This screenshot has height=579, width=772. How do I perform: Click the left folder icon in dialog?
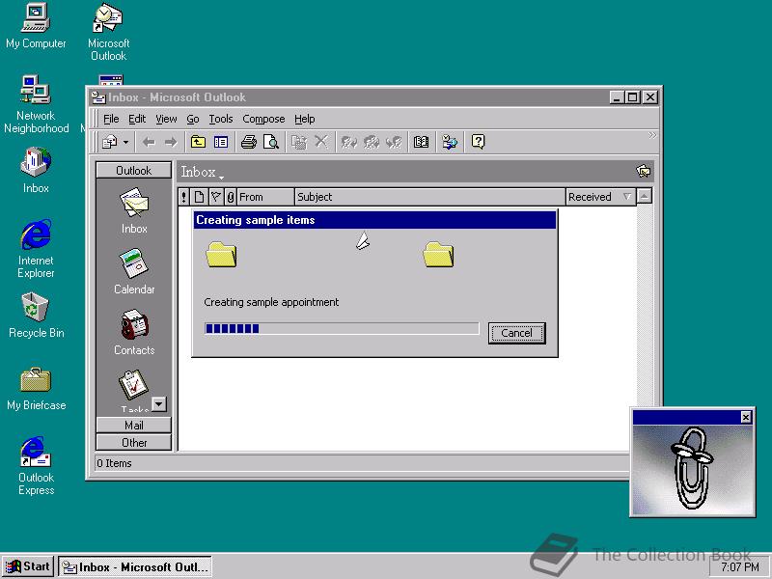pos(221,255)
